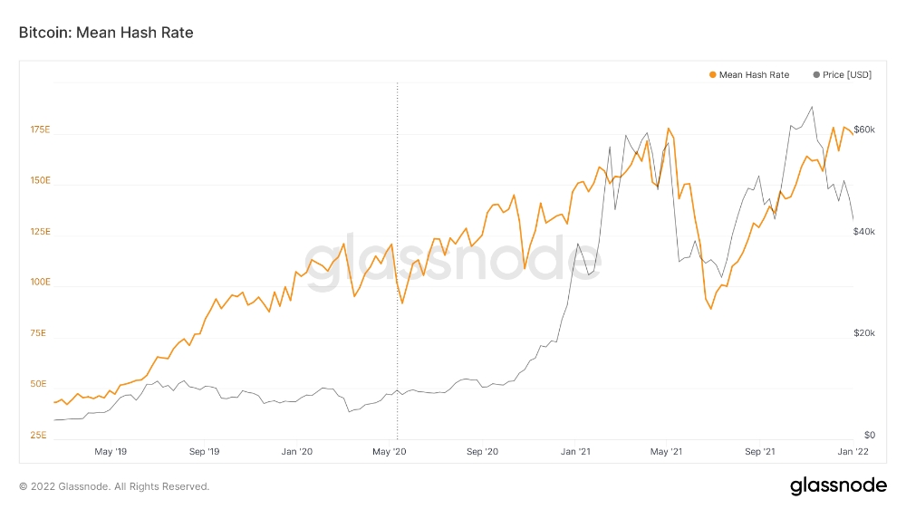Click the Sep '21 x-axis label

pyautogui.click(x=759, y=451)
